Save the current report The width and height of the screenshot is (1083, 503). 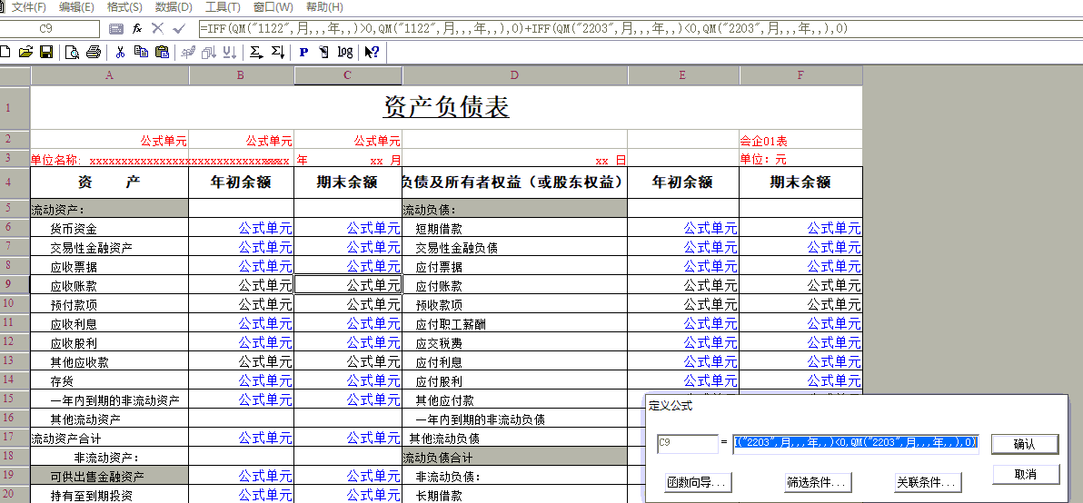tap(46, 52)
